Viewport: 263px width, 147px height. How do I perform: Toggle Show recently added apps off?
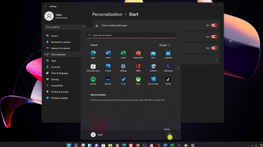click(x=214, y=25)
